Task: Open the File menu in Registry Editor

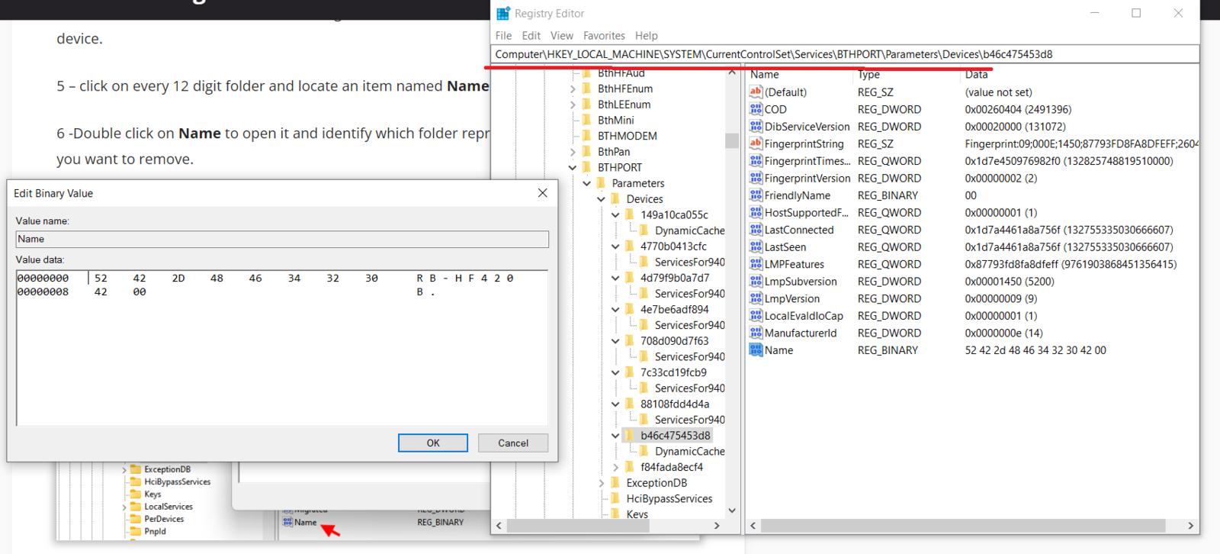Action: click(503, 36)
